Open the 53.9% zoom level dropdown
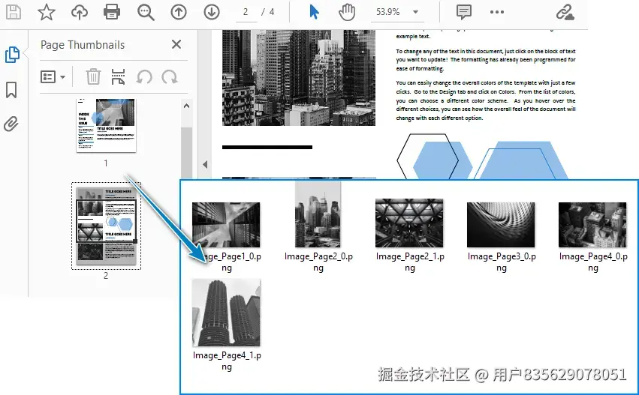639x395 pixels. tap(396, 12)
